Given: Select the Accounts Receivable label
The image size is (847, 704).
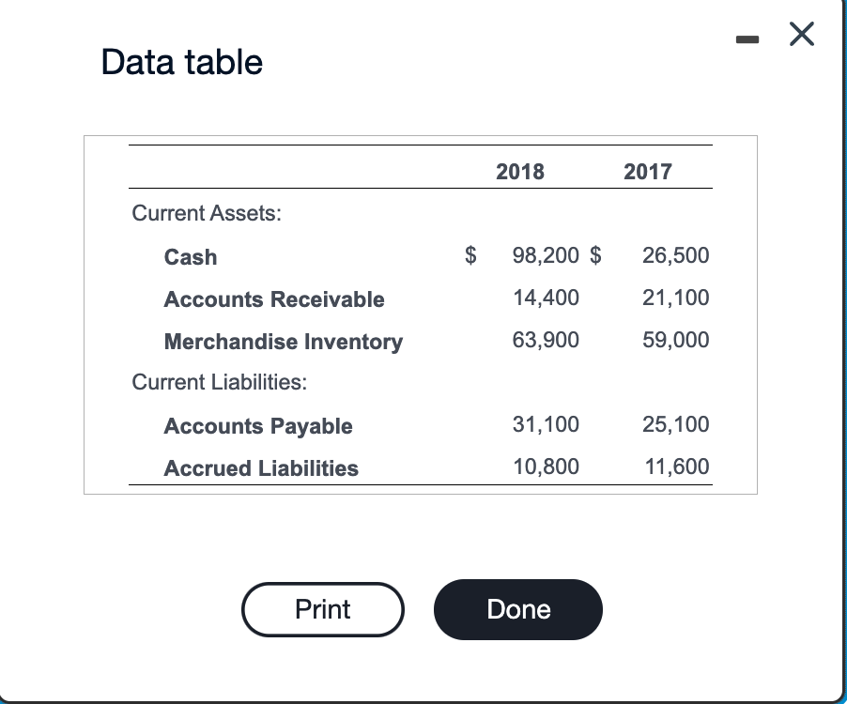Looking at the screenshot, I should (x=273, y=299).
